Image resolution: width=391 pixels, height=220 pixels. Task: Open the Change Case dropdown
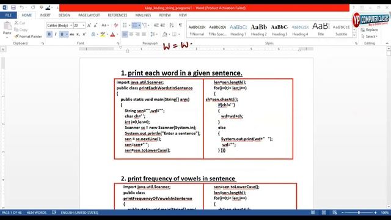coord(105,25)
